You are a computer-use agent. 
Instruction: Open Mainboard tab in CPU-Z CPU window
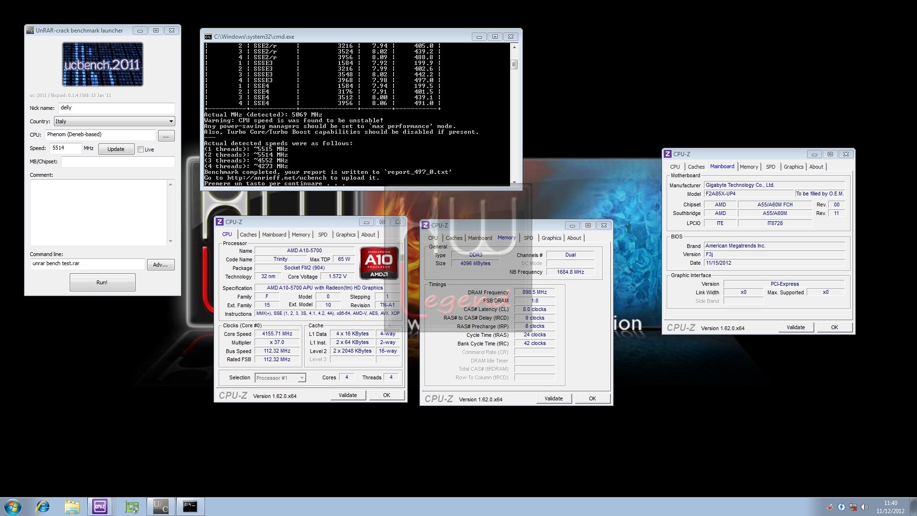coord(274,235)
